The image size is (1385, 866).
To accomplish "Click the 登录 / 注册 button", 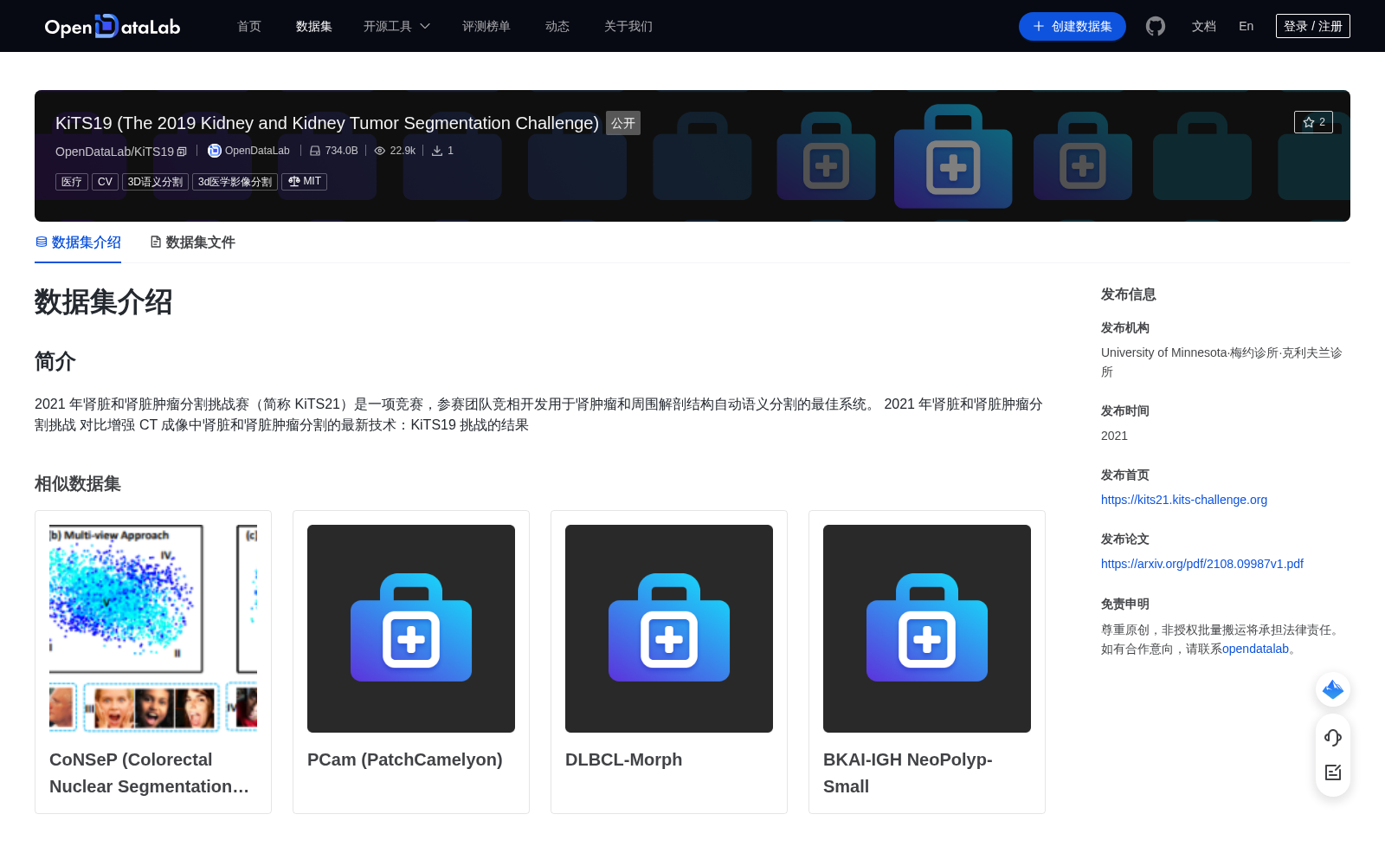I will (1313, 26).
